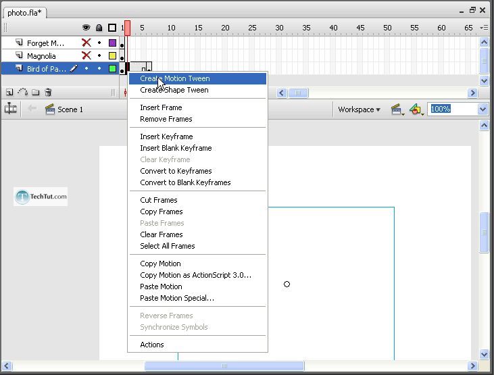Click the Edit Scene clapperboard icon
Image resolution: width=494 pixels, height=375 pixels.
(397, 109)
